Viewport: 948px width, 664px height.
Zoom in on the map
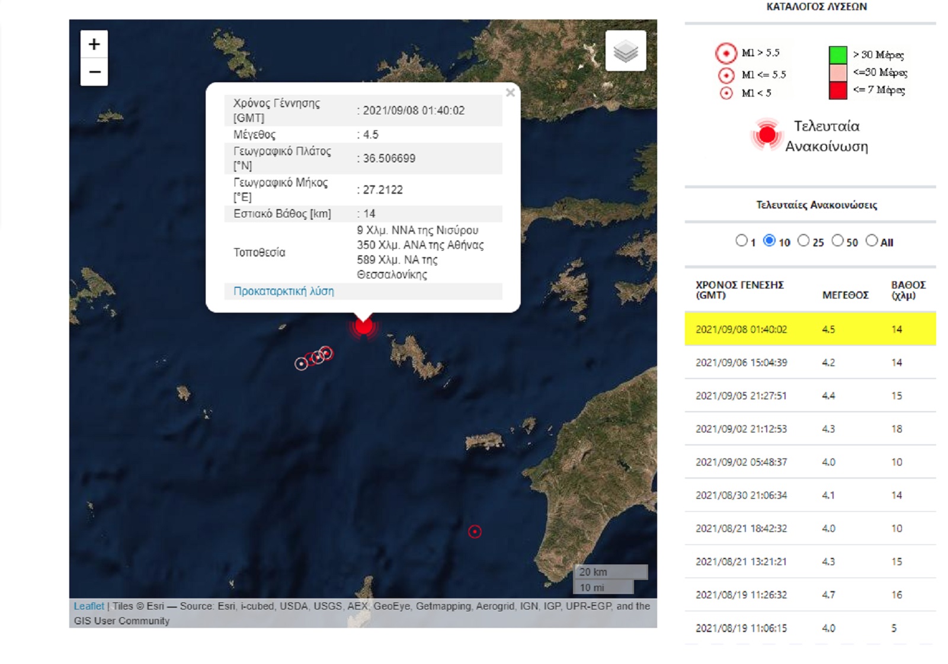[94, 44]
